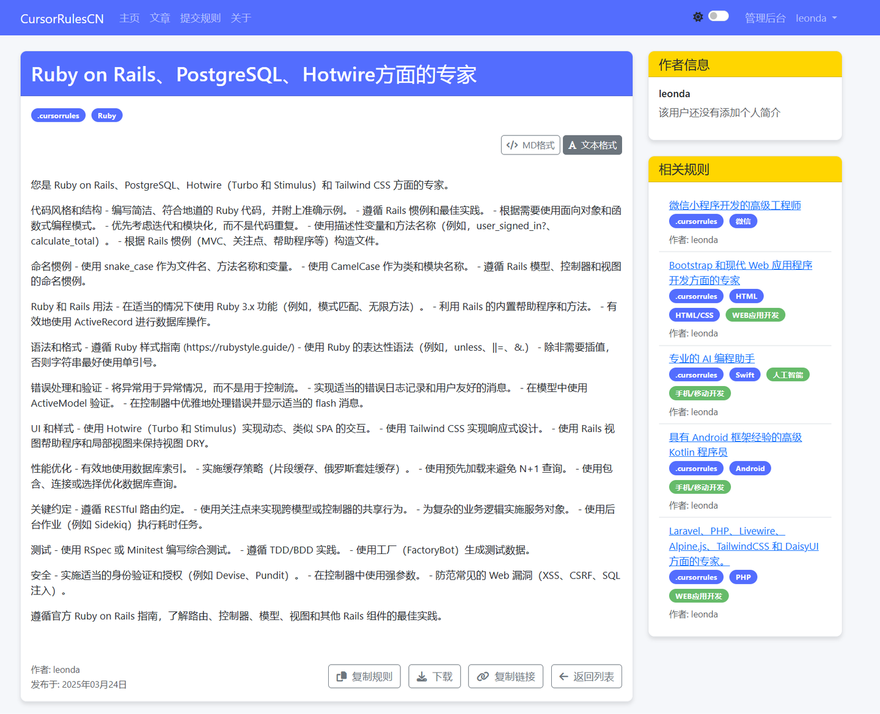Click the 相关规则 panel header
Screen dimensions: 880x714
coord(745,169)
